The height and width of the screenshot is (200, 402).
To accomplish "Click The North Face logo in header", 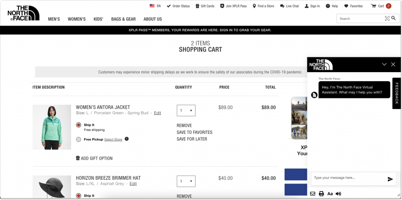I will [x=23, y=13].
